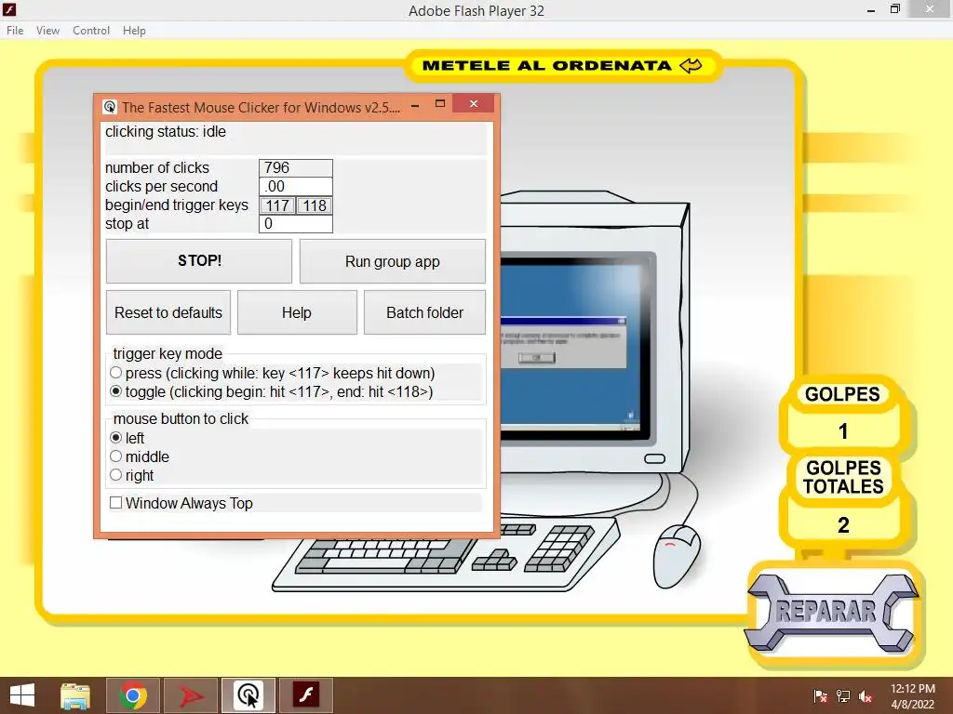Open the View menu in Flash Player

pos(47,31)
